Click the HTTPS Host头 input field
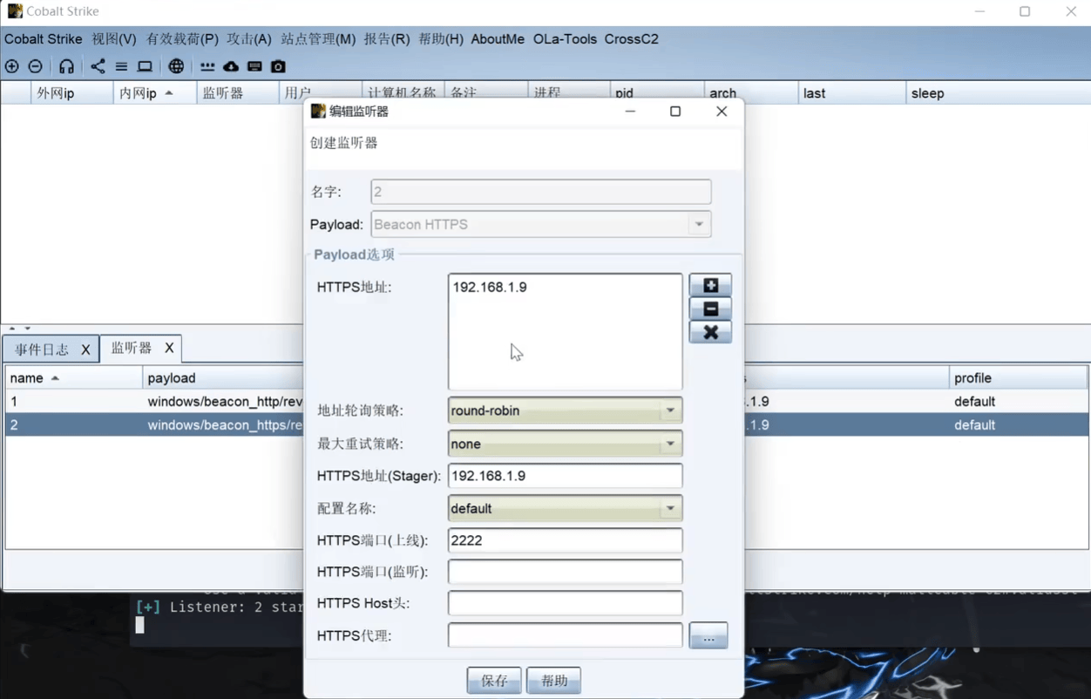This screenshot has height=699, width=1091. tap(565, 603)
